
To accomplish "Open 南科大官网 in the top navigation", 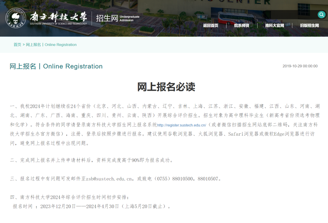I will coord(275,25).
